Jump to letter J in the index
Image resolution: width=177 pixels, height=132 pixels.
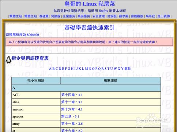coord(77,69)
